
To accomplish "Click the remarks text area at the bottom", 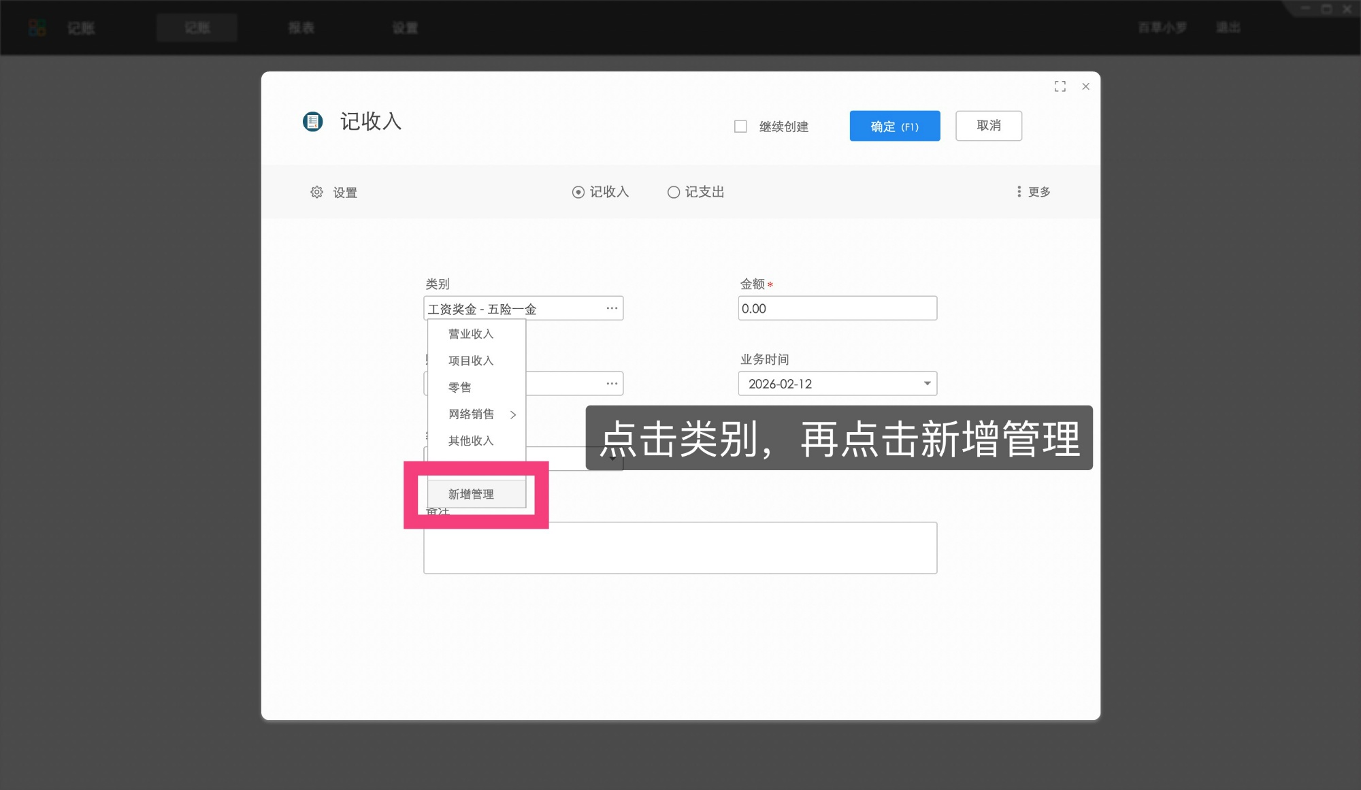I will [x=680, y=547].
